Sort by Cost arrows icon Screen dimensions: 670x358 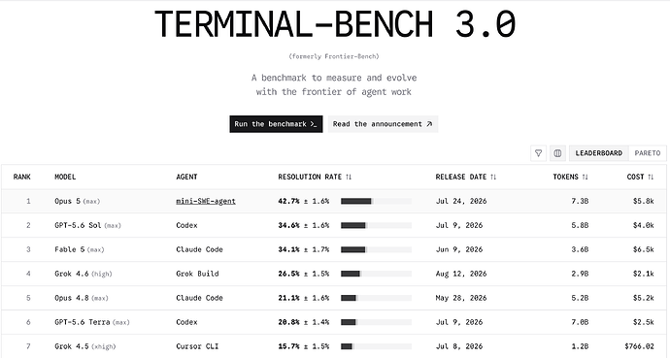pyautogui.click(x=651, y=177)
